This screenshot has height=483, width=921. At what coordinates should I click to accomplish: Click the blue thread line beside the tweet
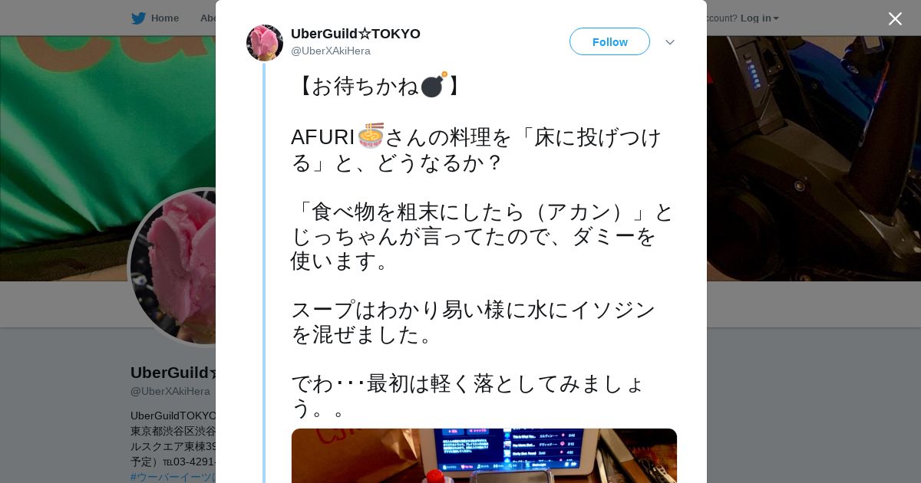point(264,272)
